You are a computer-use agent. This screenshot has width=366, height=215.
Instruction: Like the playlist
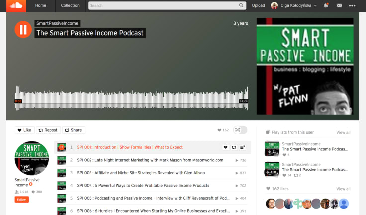24,130
